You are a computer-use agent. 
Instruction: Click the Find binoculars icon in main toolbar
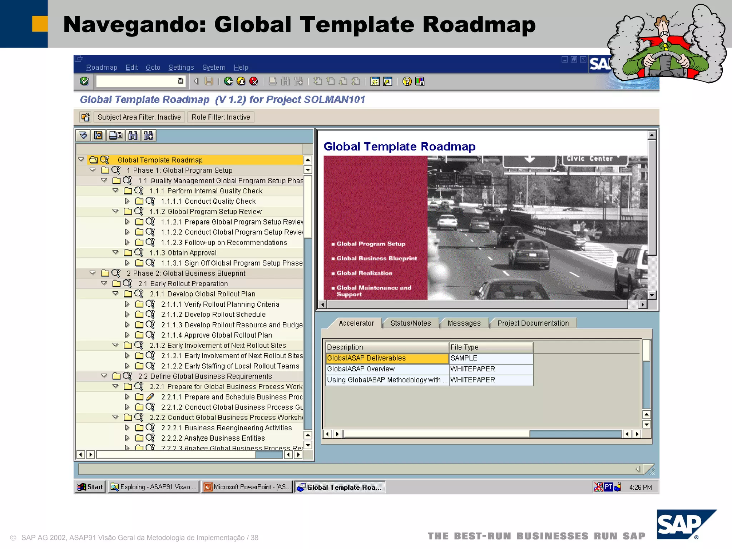[286, 81]
